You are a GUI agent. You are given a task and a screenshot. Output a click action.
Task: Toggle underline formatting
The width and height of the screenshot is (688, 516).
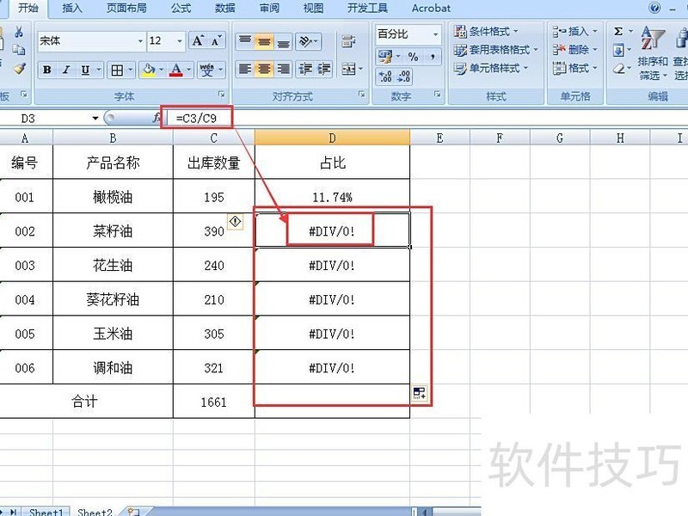[x=84, y=70]
